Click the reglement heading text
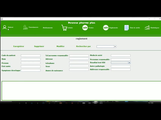Screen dimensions: 161x120 tap(82, 39)
